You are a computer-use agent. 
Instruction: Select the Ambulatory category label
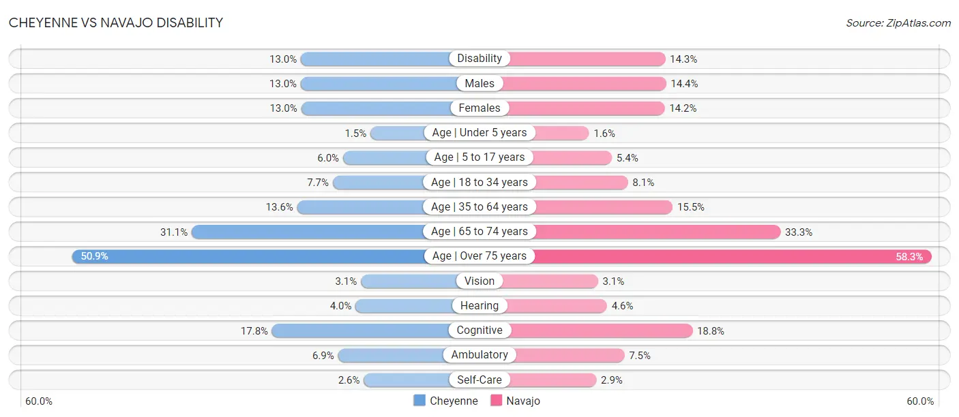point(479,355)
